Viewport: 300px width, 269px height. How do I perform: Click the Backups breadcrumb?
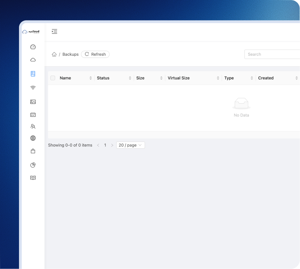pos(71,54)
